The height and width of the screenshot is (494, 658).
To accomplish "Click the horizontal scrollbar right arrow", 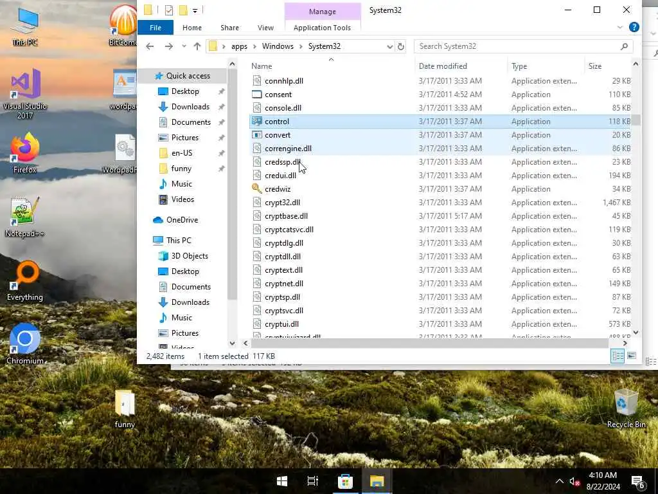I will (x=625, y=343).
